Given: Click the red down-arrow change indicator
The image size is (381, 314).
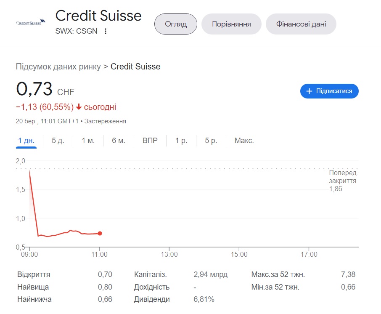Looking at the screenshot, I should tap(79, 107).
